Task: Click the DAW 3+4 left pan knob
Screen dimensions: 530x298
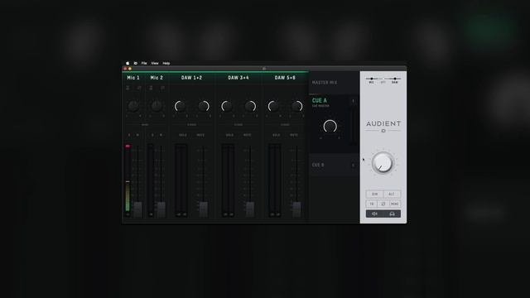Action: point(226,107)
